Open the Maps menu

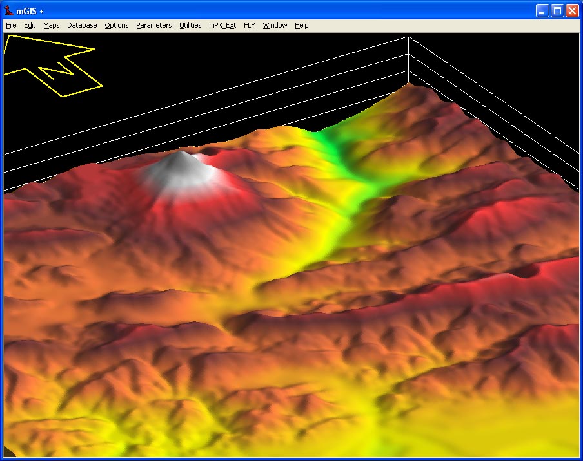point(52,25)
